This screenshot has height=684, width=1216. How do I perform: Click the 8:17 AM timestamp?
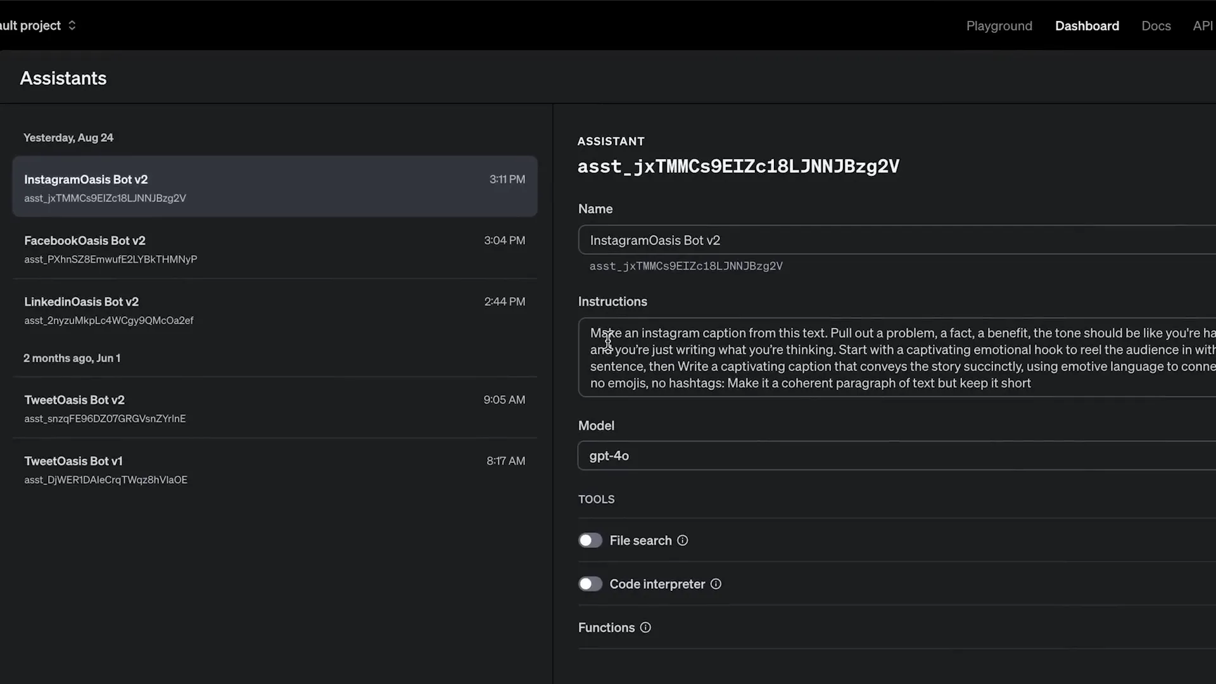[x=505, y=461]
